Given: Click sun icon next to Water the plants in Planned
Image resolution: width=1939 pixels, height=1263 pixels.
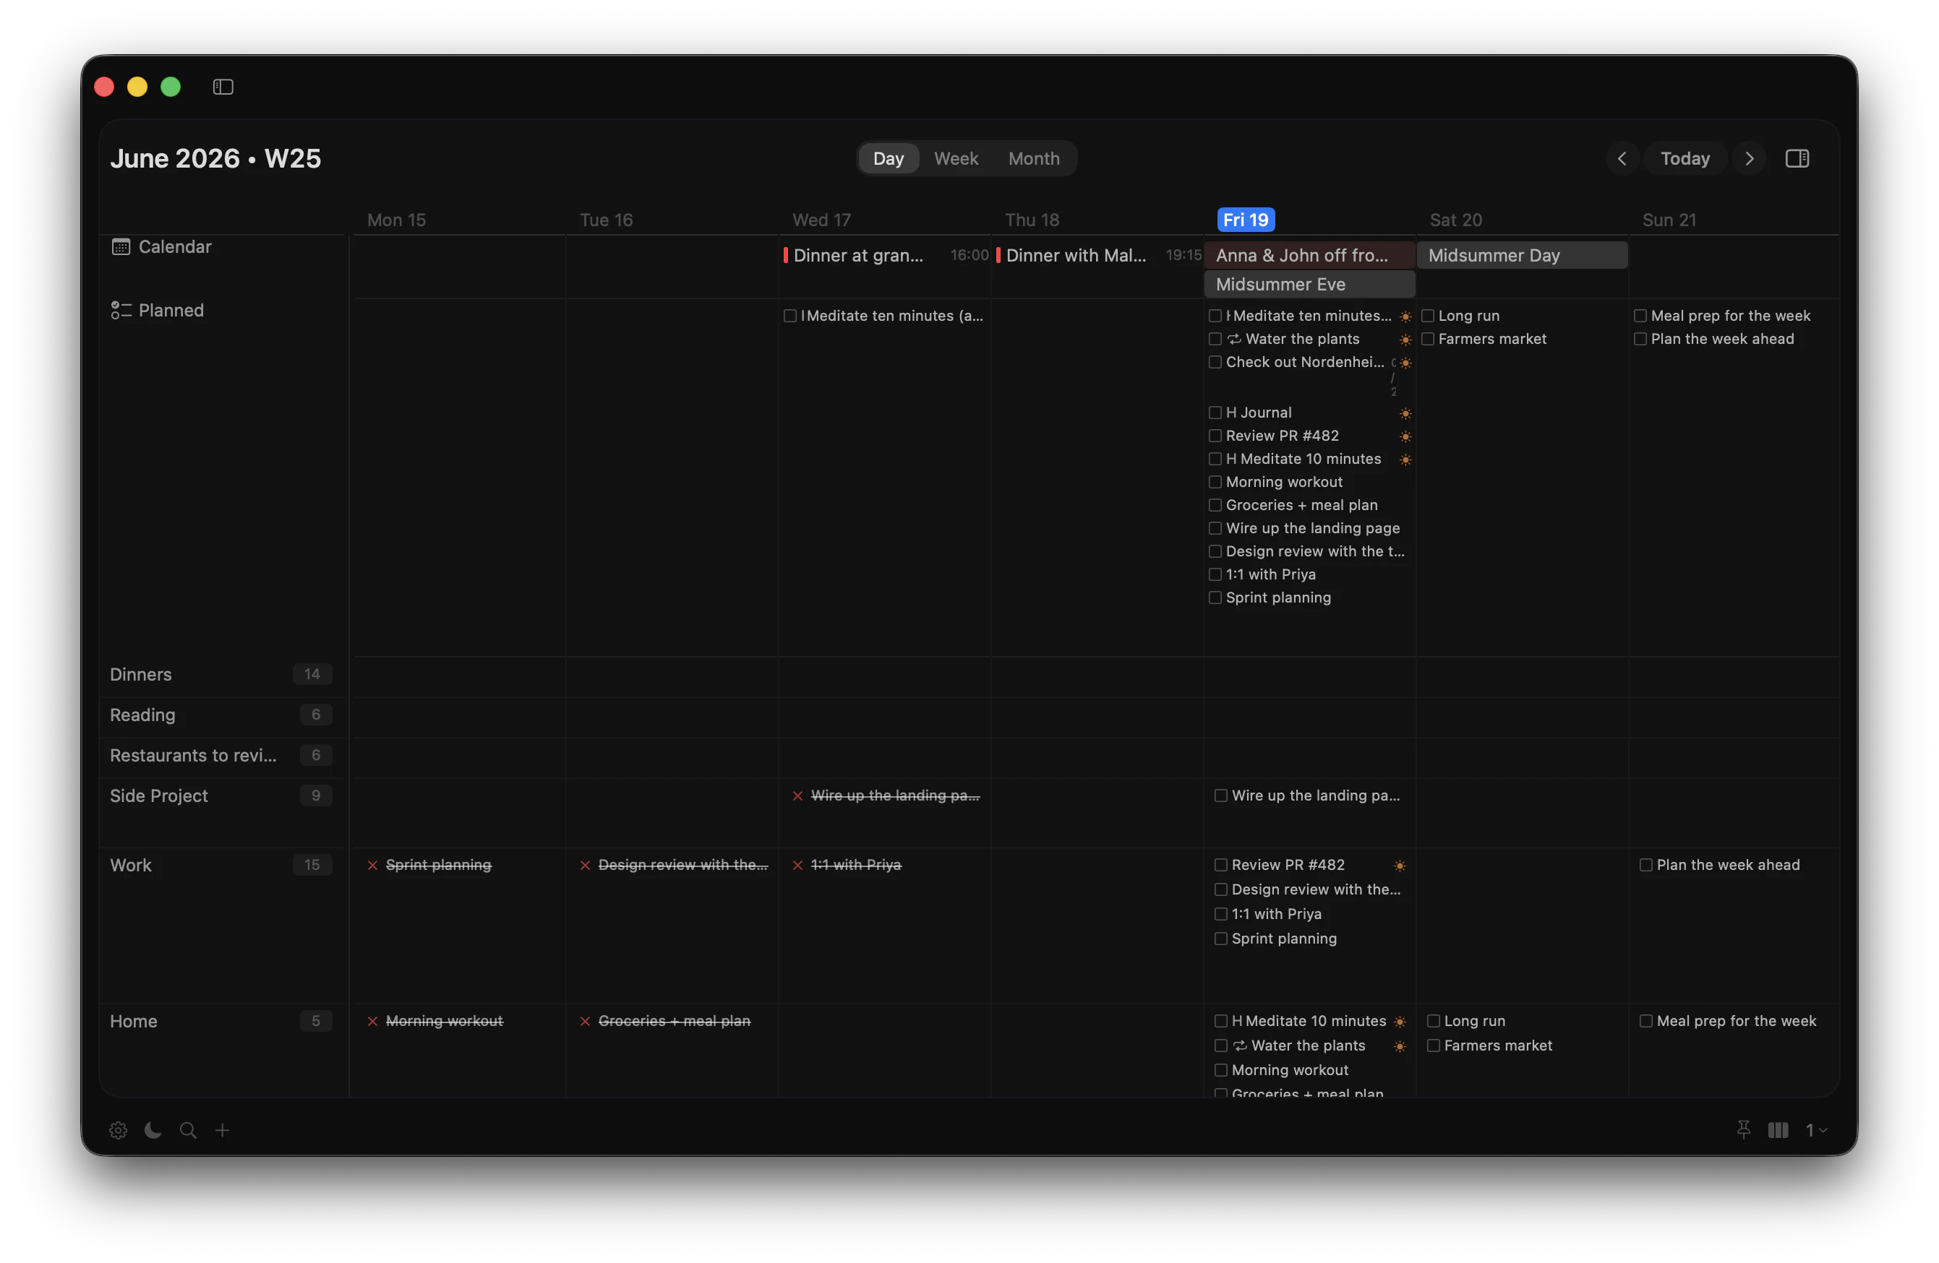Looking at the screenshot, I should click(1405, 340).
